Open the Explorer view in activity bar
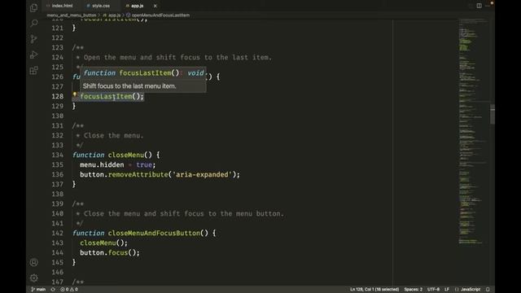This screenshot has width=521, height=293. click(33, 7)
